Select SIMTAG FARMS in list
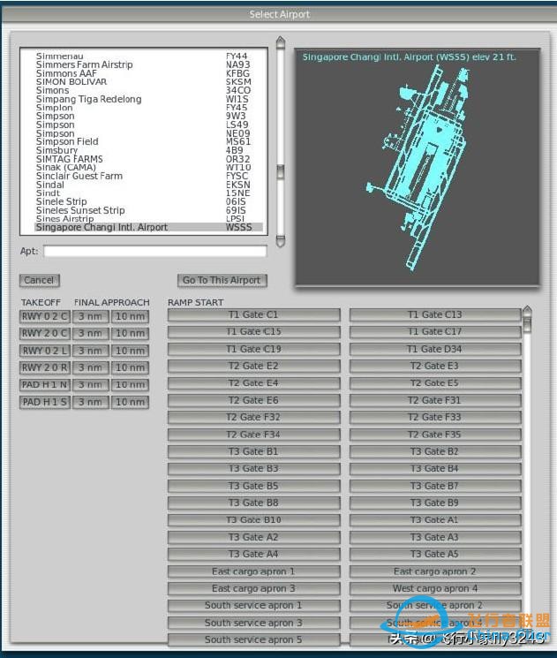Image resolution: width=557 pixels, height=658 pixels. pyautogui.click(x=148, y=159)
